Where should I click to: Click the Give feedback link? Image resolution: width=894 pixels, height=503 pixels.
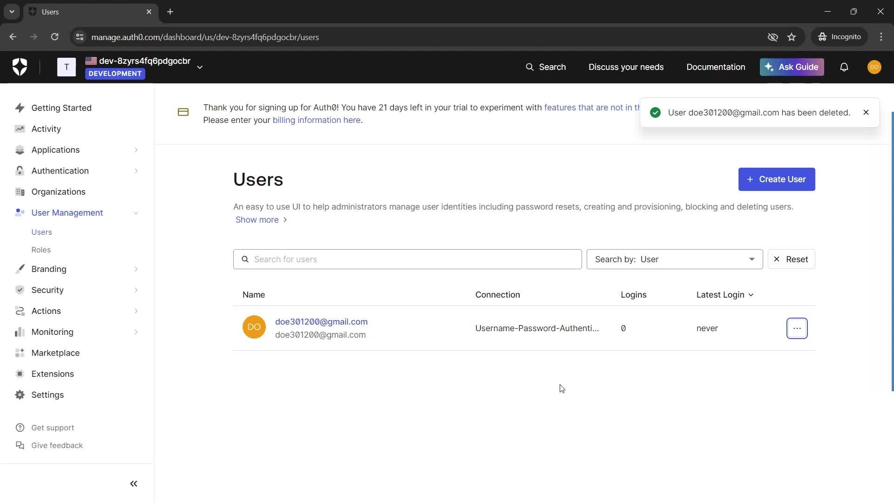[x=57, y=445]
